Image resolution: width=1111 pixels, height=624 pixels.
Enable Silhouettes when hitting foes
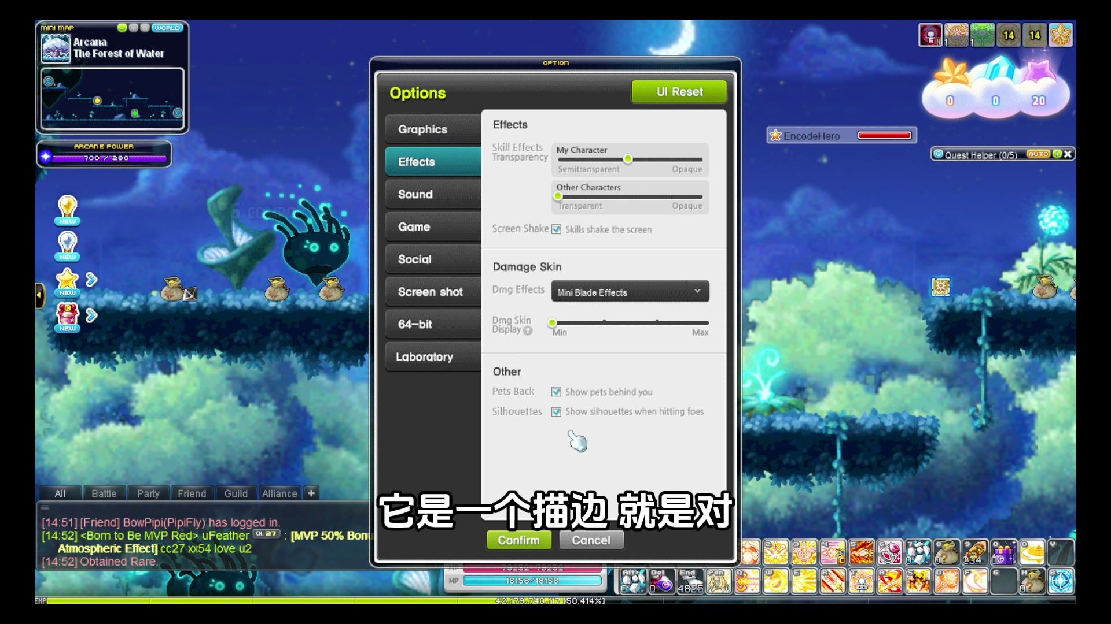555,411
